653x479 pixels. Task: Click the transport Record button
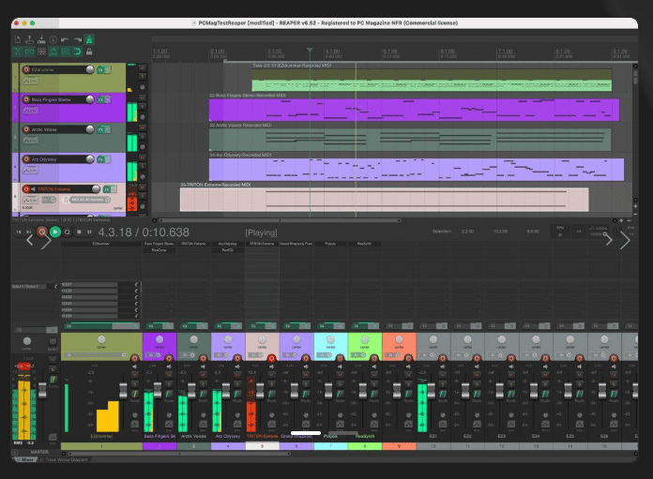(41, 232)
